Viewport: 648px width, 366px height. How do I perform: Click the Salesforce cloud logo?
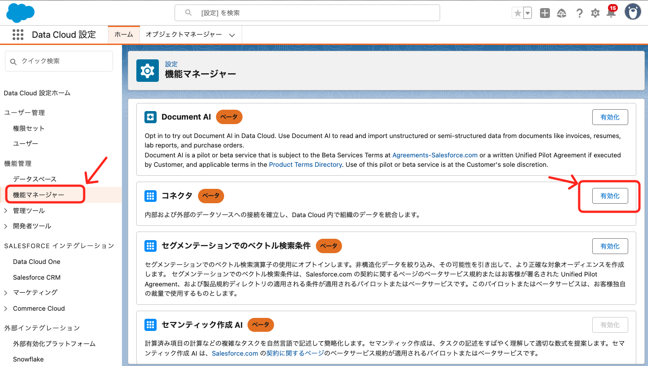pyautogui.click(x=21, y=13)
